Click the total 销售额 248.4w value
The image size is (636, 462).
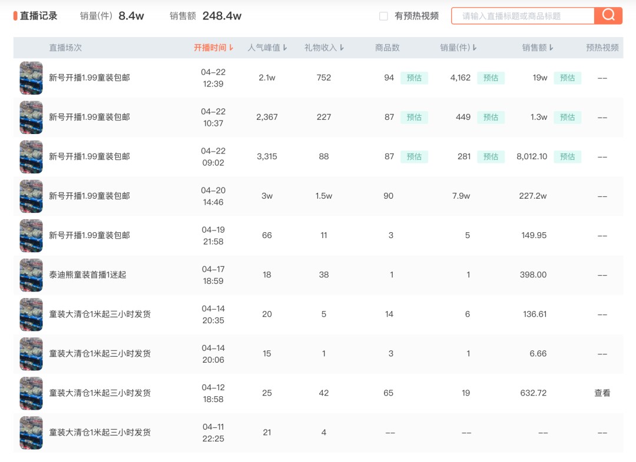(222, 16)
